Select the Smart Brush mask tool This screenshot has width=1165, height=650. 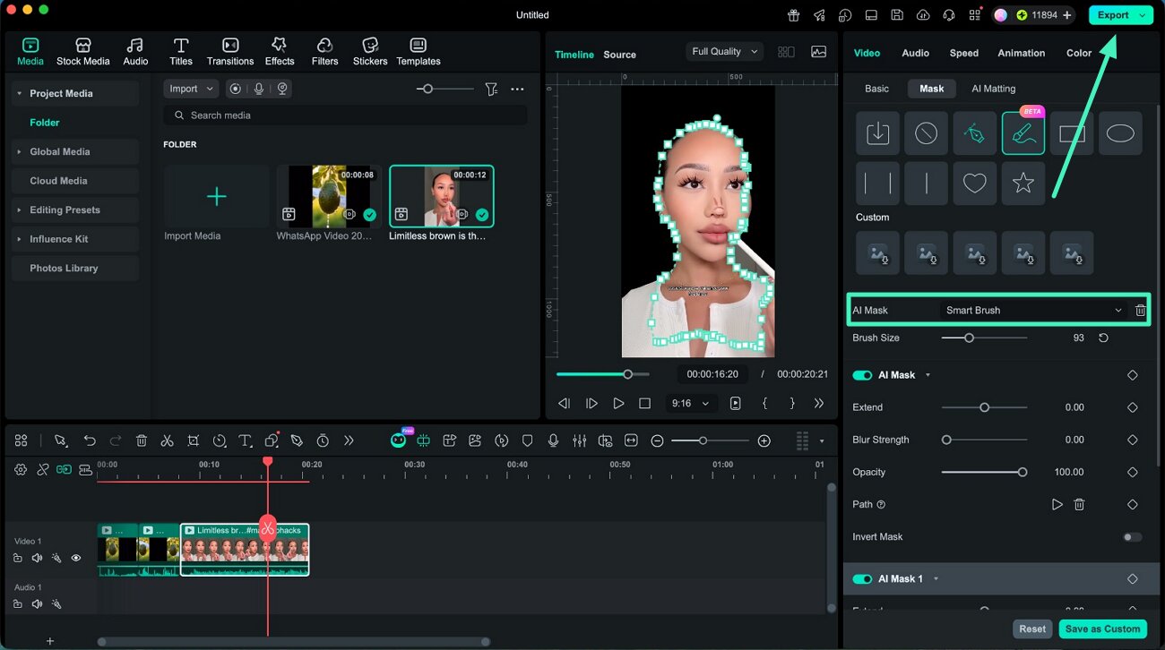(x=1023, y=133)
